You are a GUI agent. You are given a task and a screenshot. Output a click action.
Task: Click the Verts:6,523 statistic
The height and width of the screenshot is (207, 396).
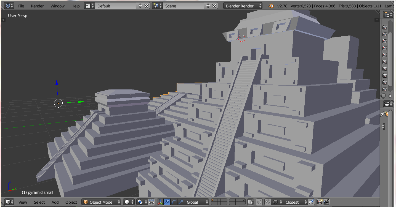301,6
